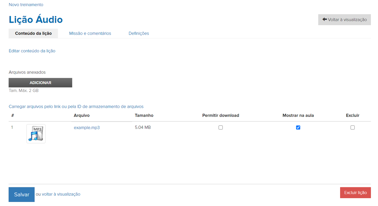Delete the lesson via Excluir lição

pyautogui.click(x=355, y=193)
